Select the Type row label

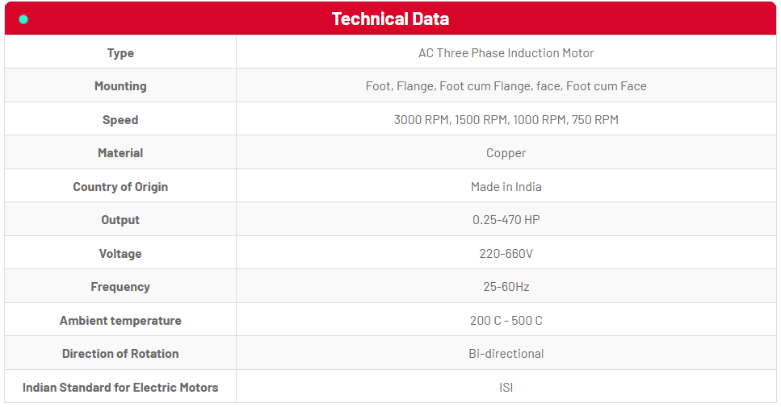(x=120, y=53)
